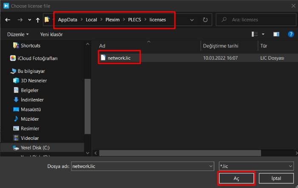Open the Müzikler folder
This screenshot has width=298, height=188.
30,119
